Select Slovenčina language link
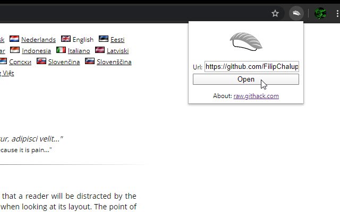 coord(64,62)
